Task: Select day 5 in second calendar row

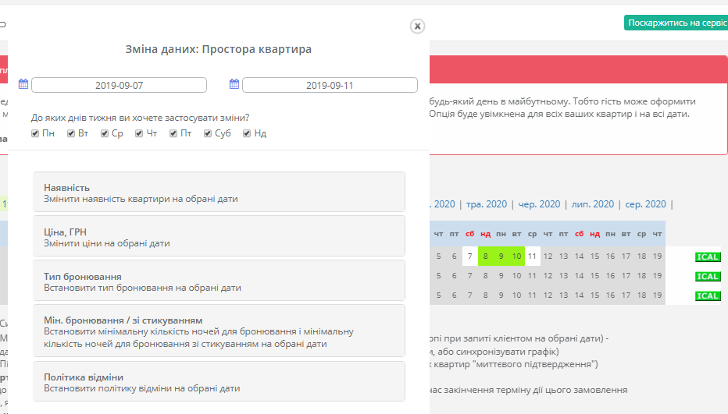Action: click(439, 275)
